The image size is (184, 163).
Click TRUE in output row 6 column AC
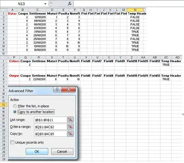[166, 79]
